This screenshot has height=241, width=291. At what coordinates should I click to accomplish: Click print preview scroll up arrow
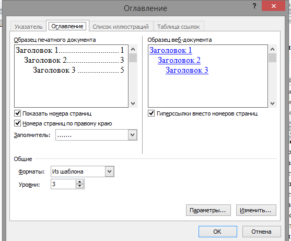[133, 49]
